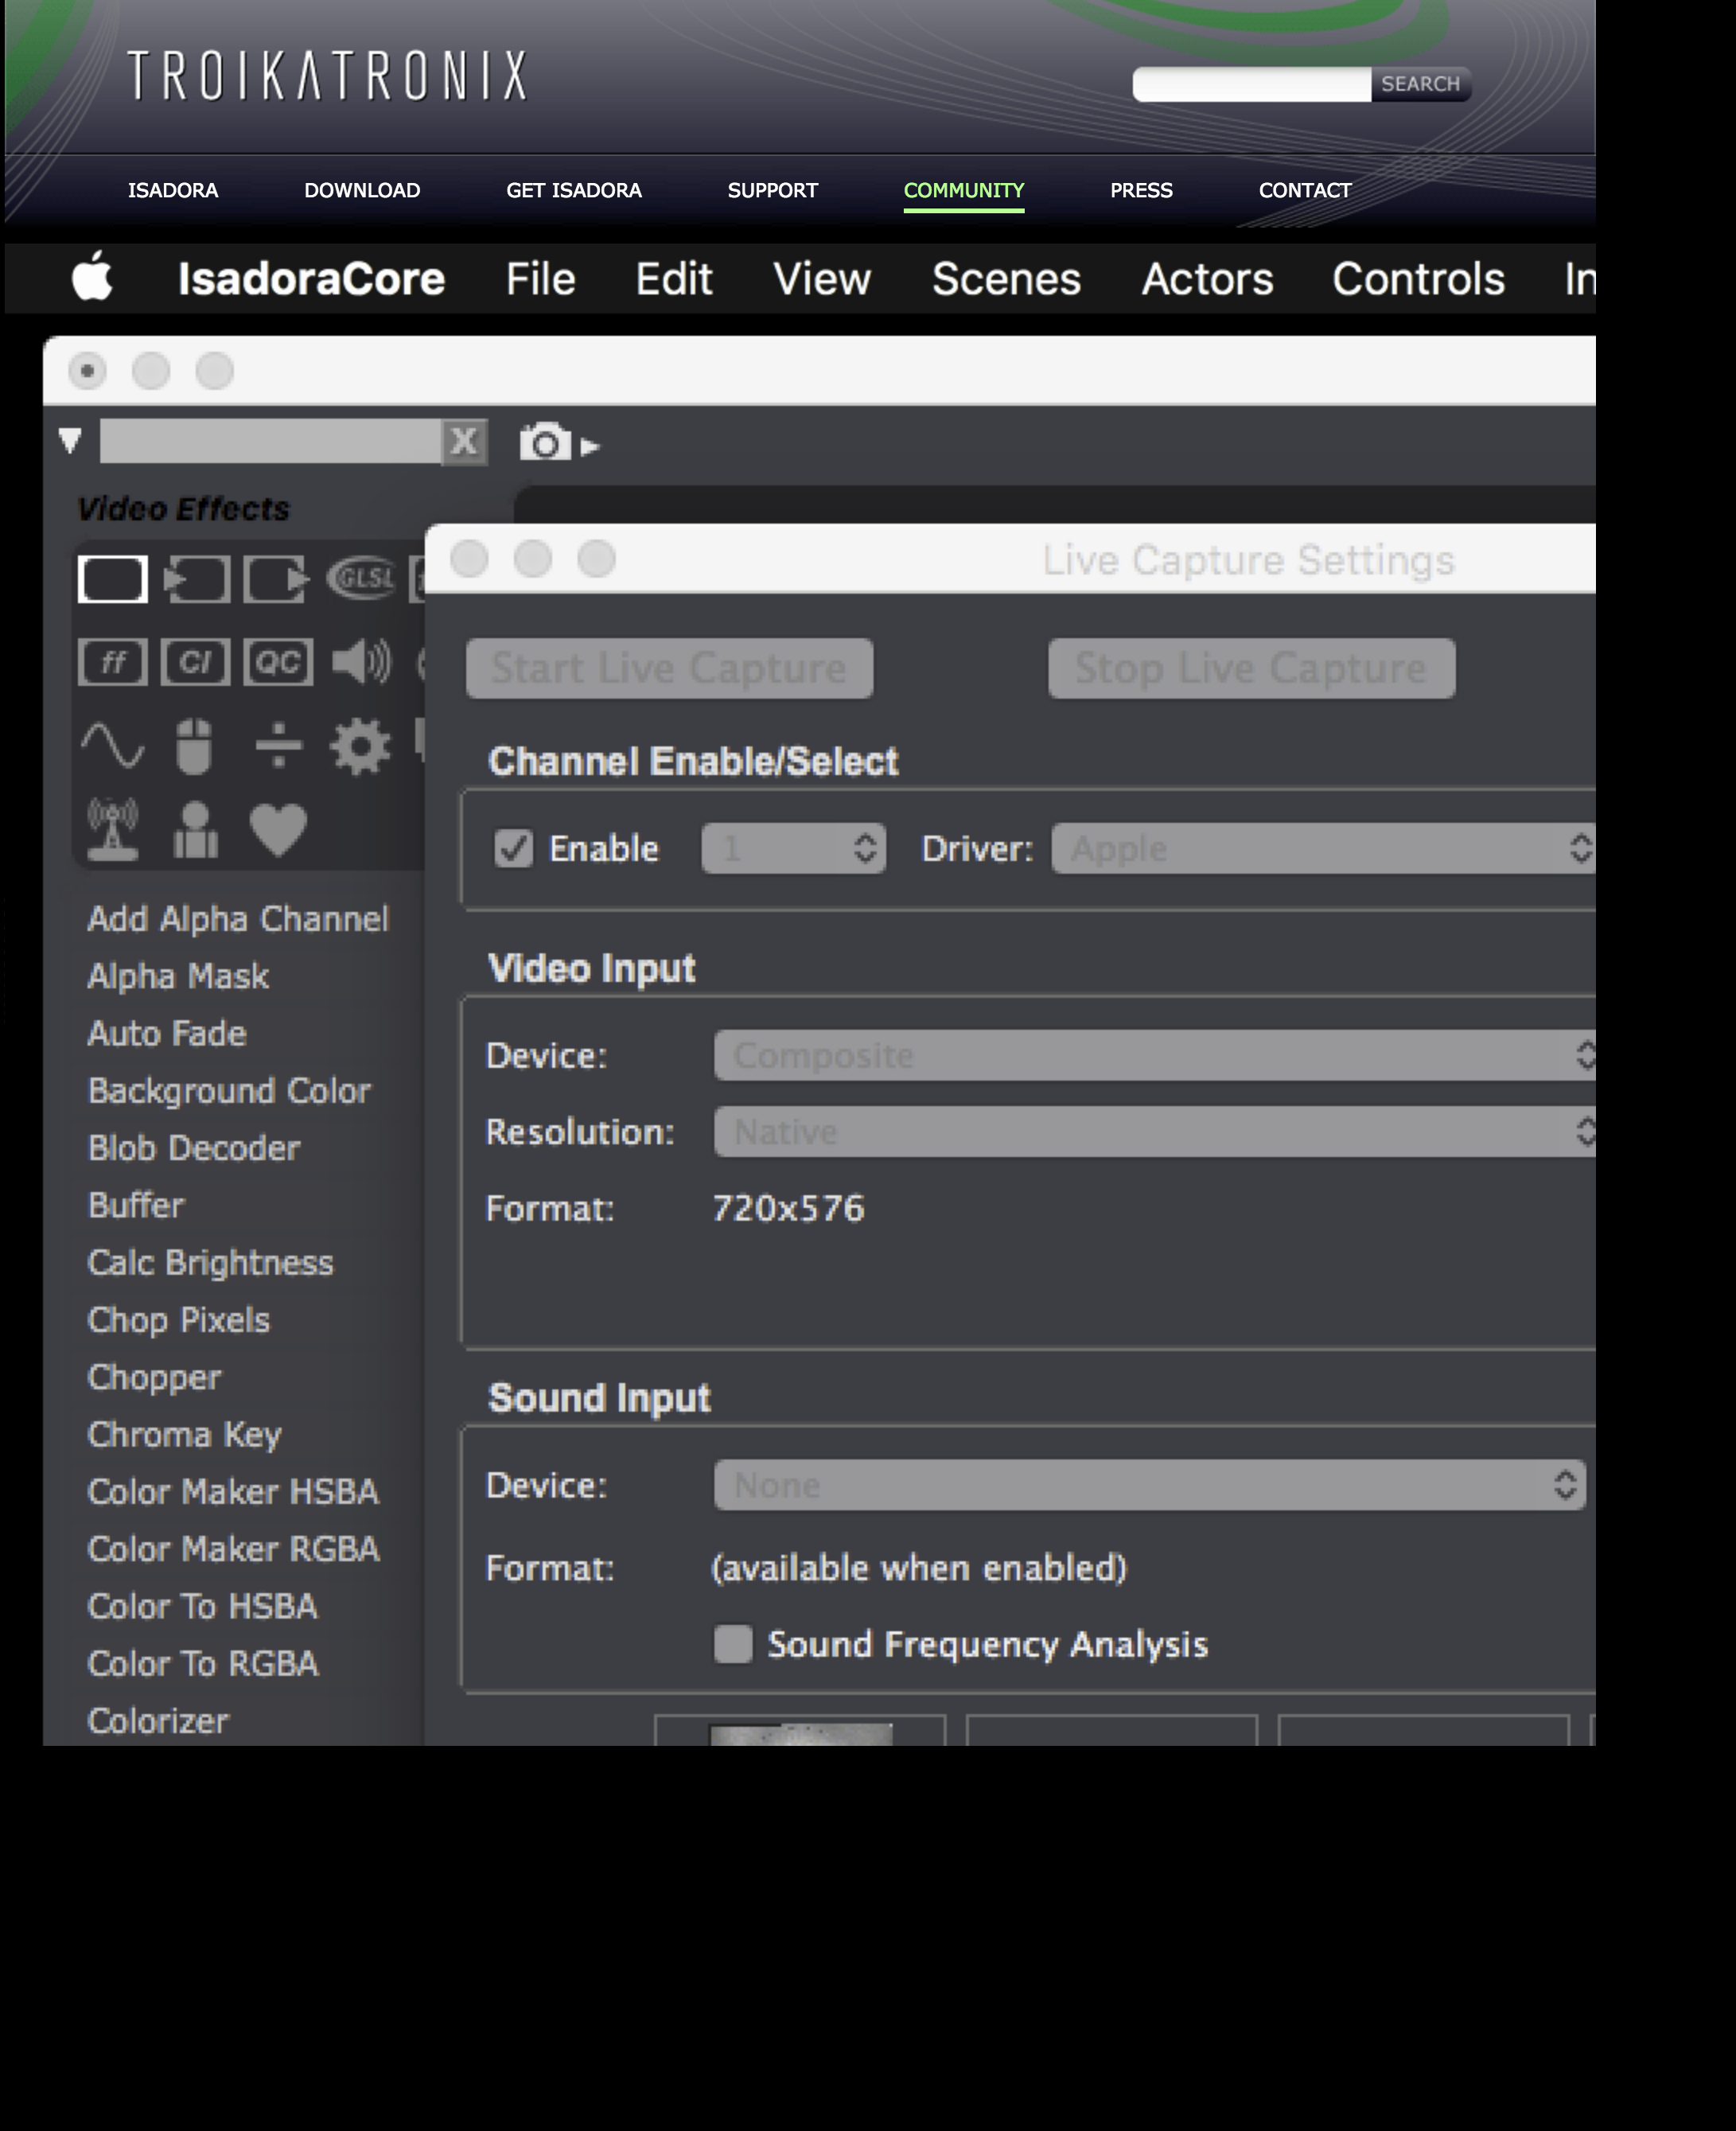Open Sound Input Device dropdown (None)

click(1150, 1485)
